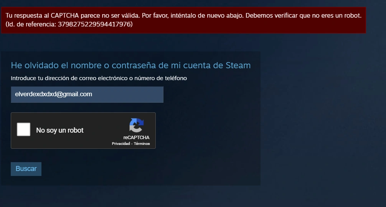Click the reCAPTCHA brand text below logo
The image size is (386, 207).
pyautogui.click(x=136, y=138)
